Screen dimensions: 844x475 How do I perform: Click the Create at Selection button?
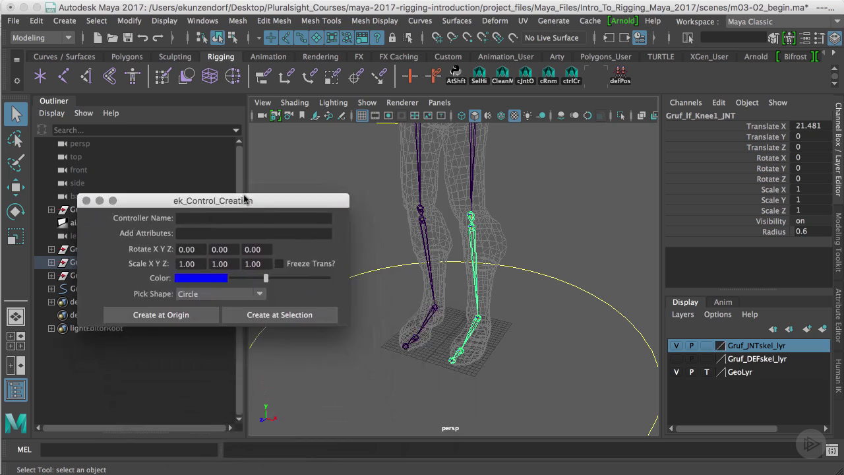coord(280,315)
